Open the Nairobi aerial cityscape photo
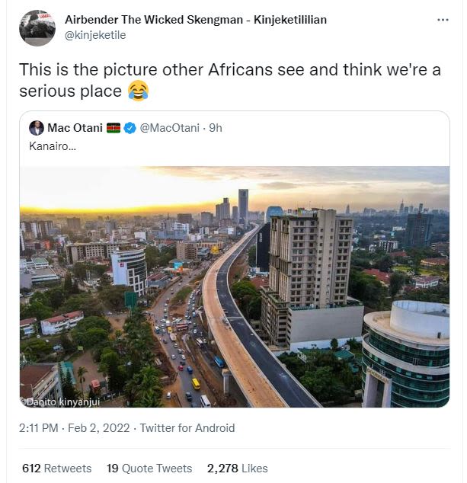This screenshot has width=467, height=483. [234, 286]
